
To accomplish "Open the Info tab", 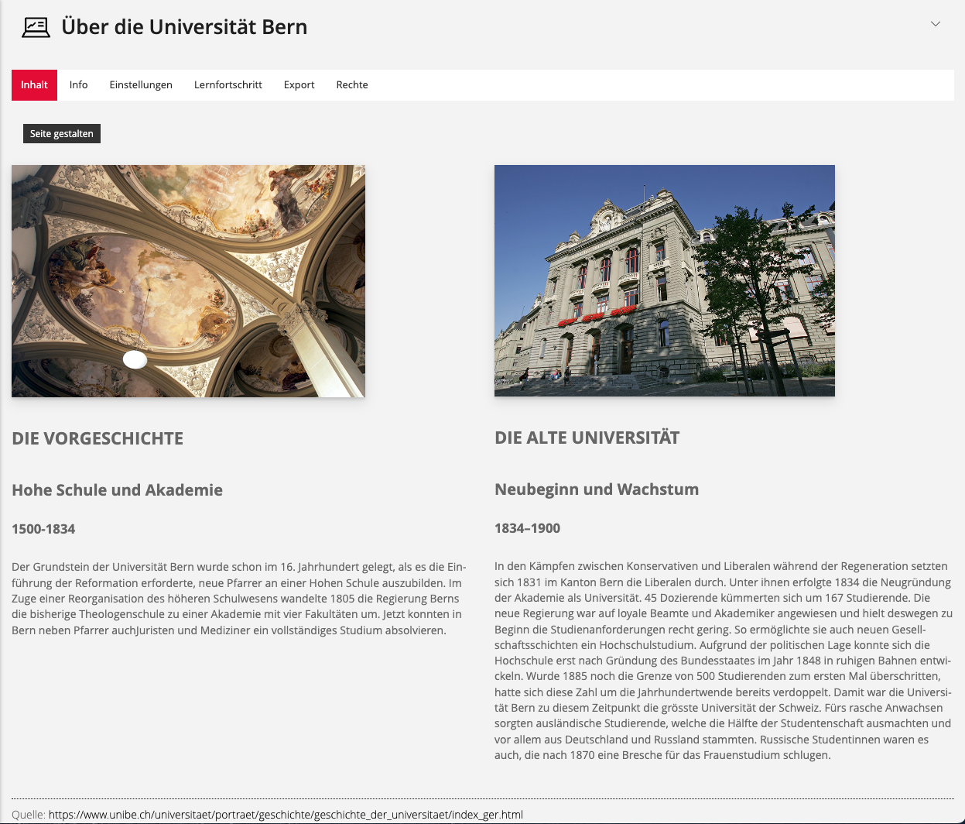I will click(78, 85).
